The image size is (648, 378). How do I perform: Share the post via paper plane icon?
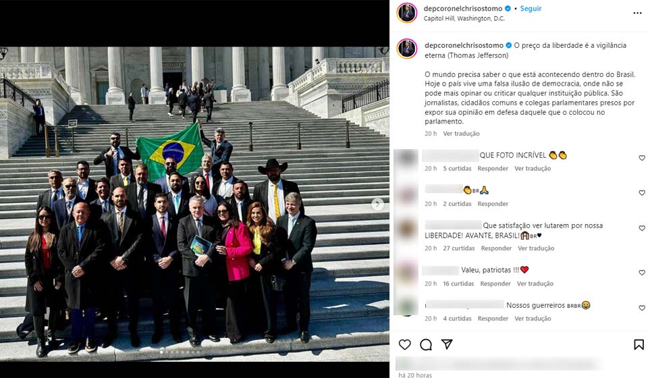tap(447, 344)
